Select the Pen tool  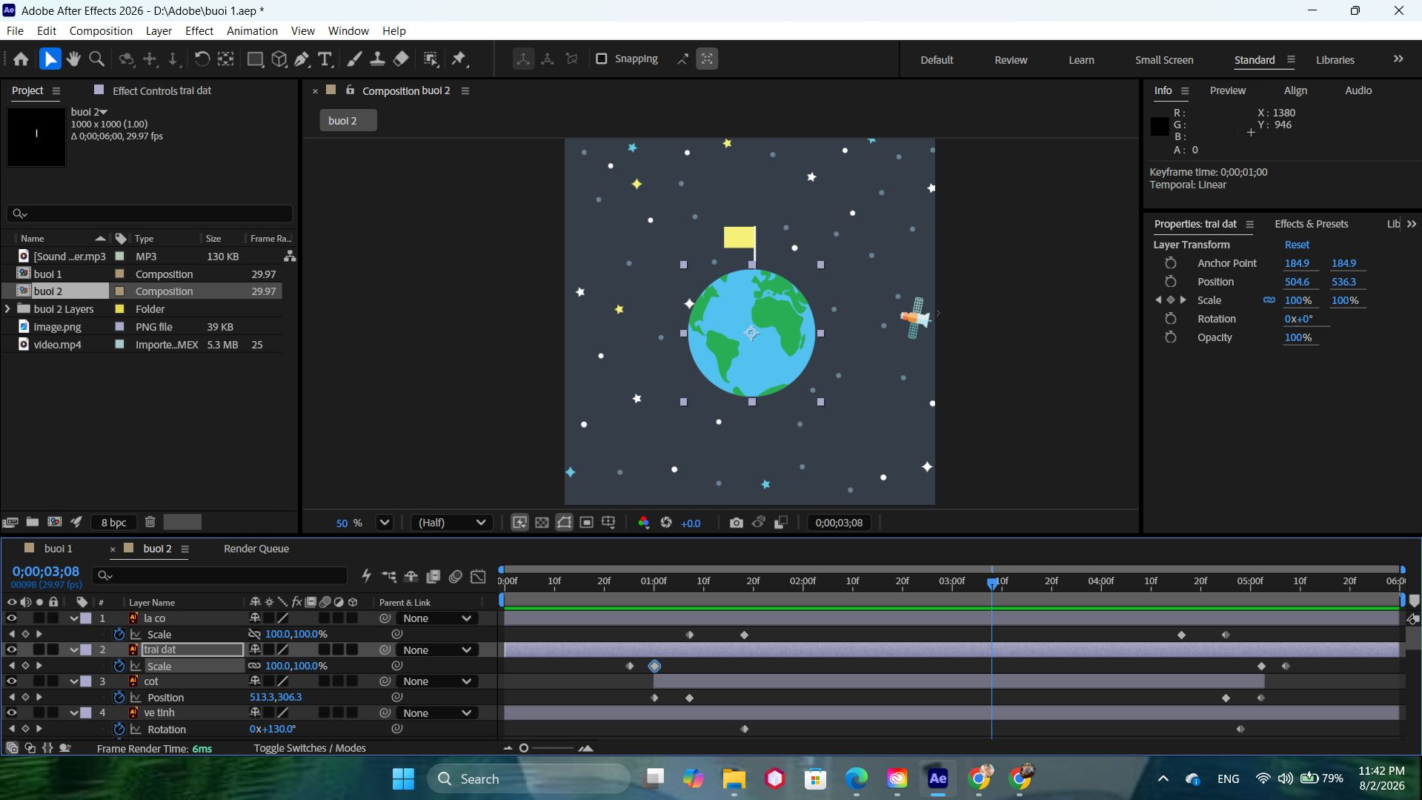click(x=302, y=59)
